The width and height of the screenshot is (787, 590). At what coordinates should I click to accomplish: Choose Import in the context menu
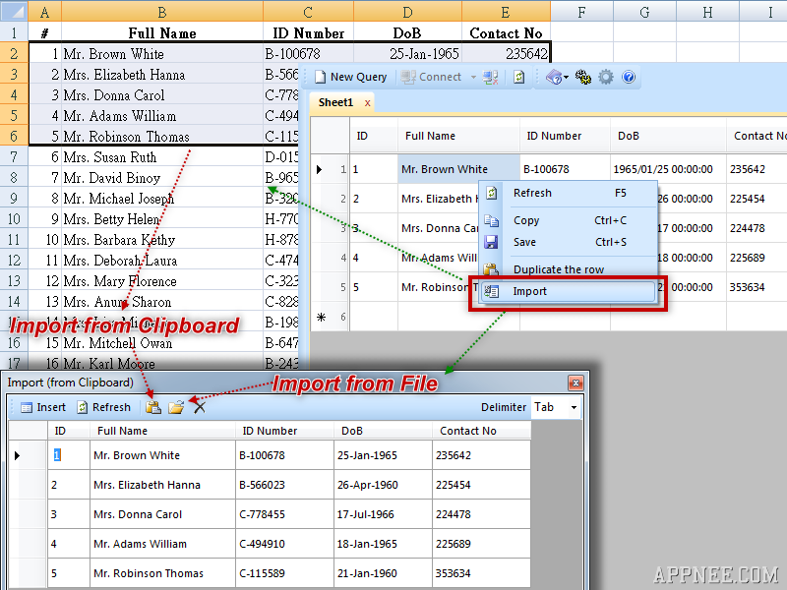(569, 291)
